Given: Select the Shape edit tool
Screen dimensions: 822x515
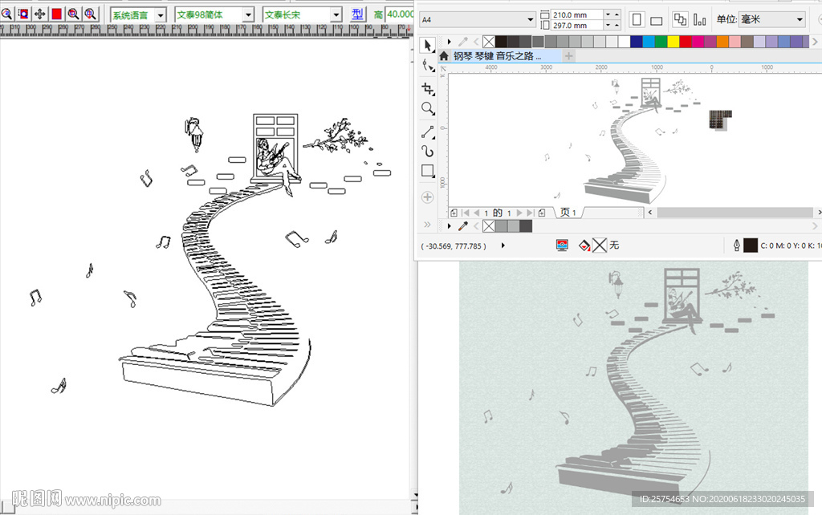Looking at the screenshot, I should click(x=428, y=66).
